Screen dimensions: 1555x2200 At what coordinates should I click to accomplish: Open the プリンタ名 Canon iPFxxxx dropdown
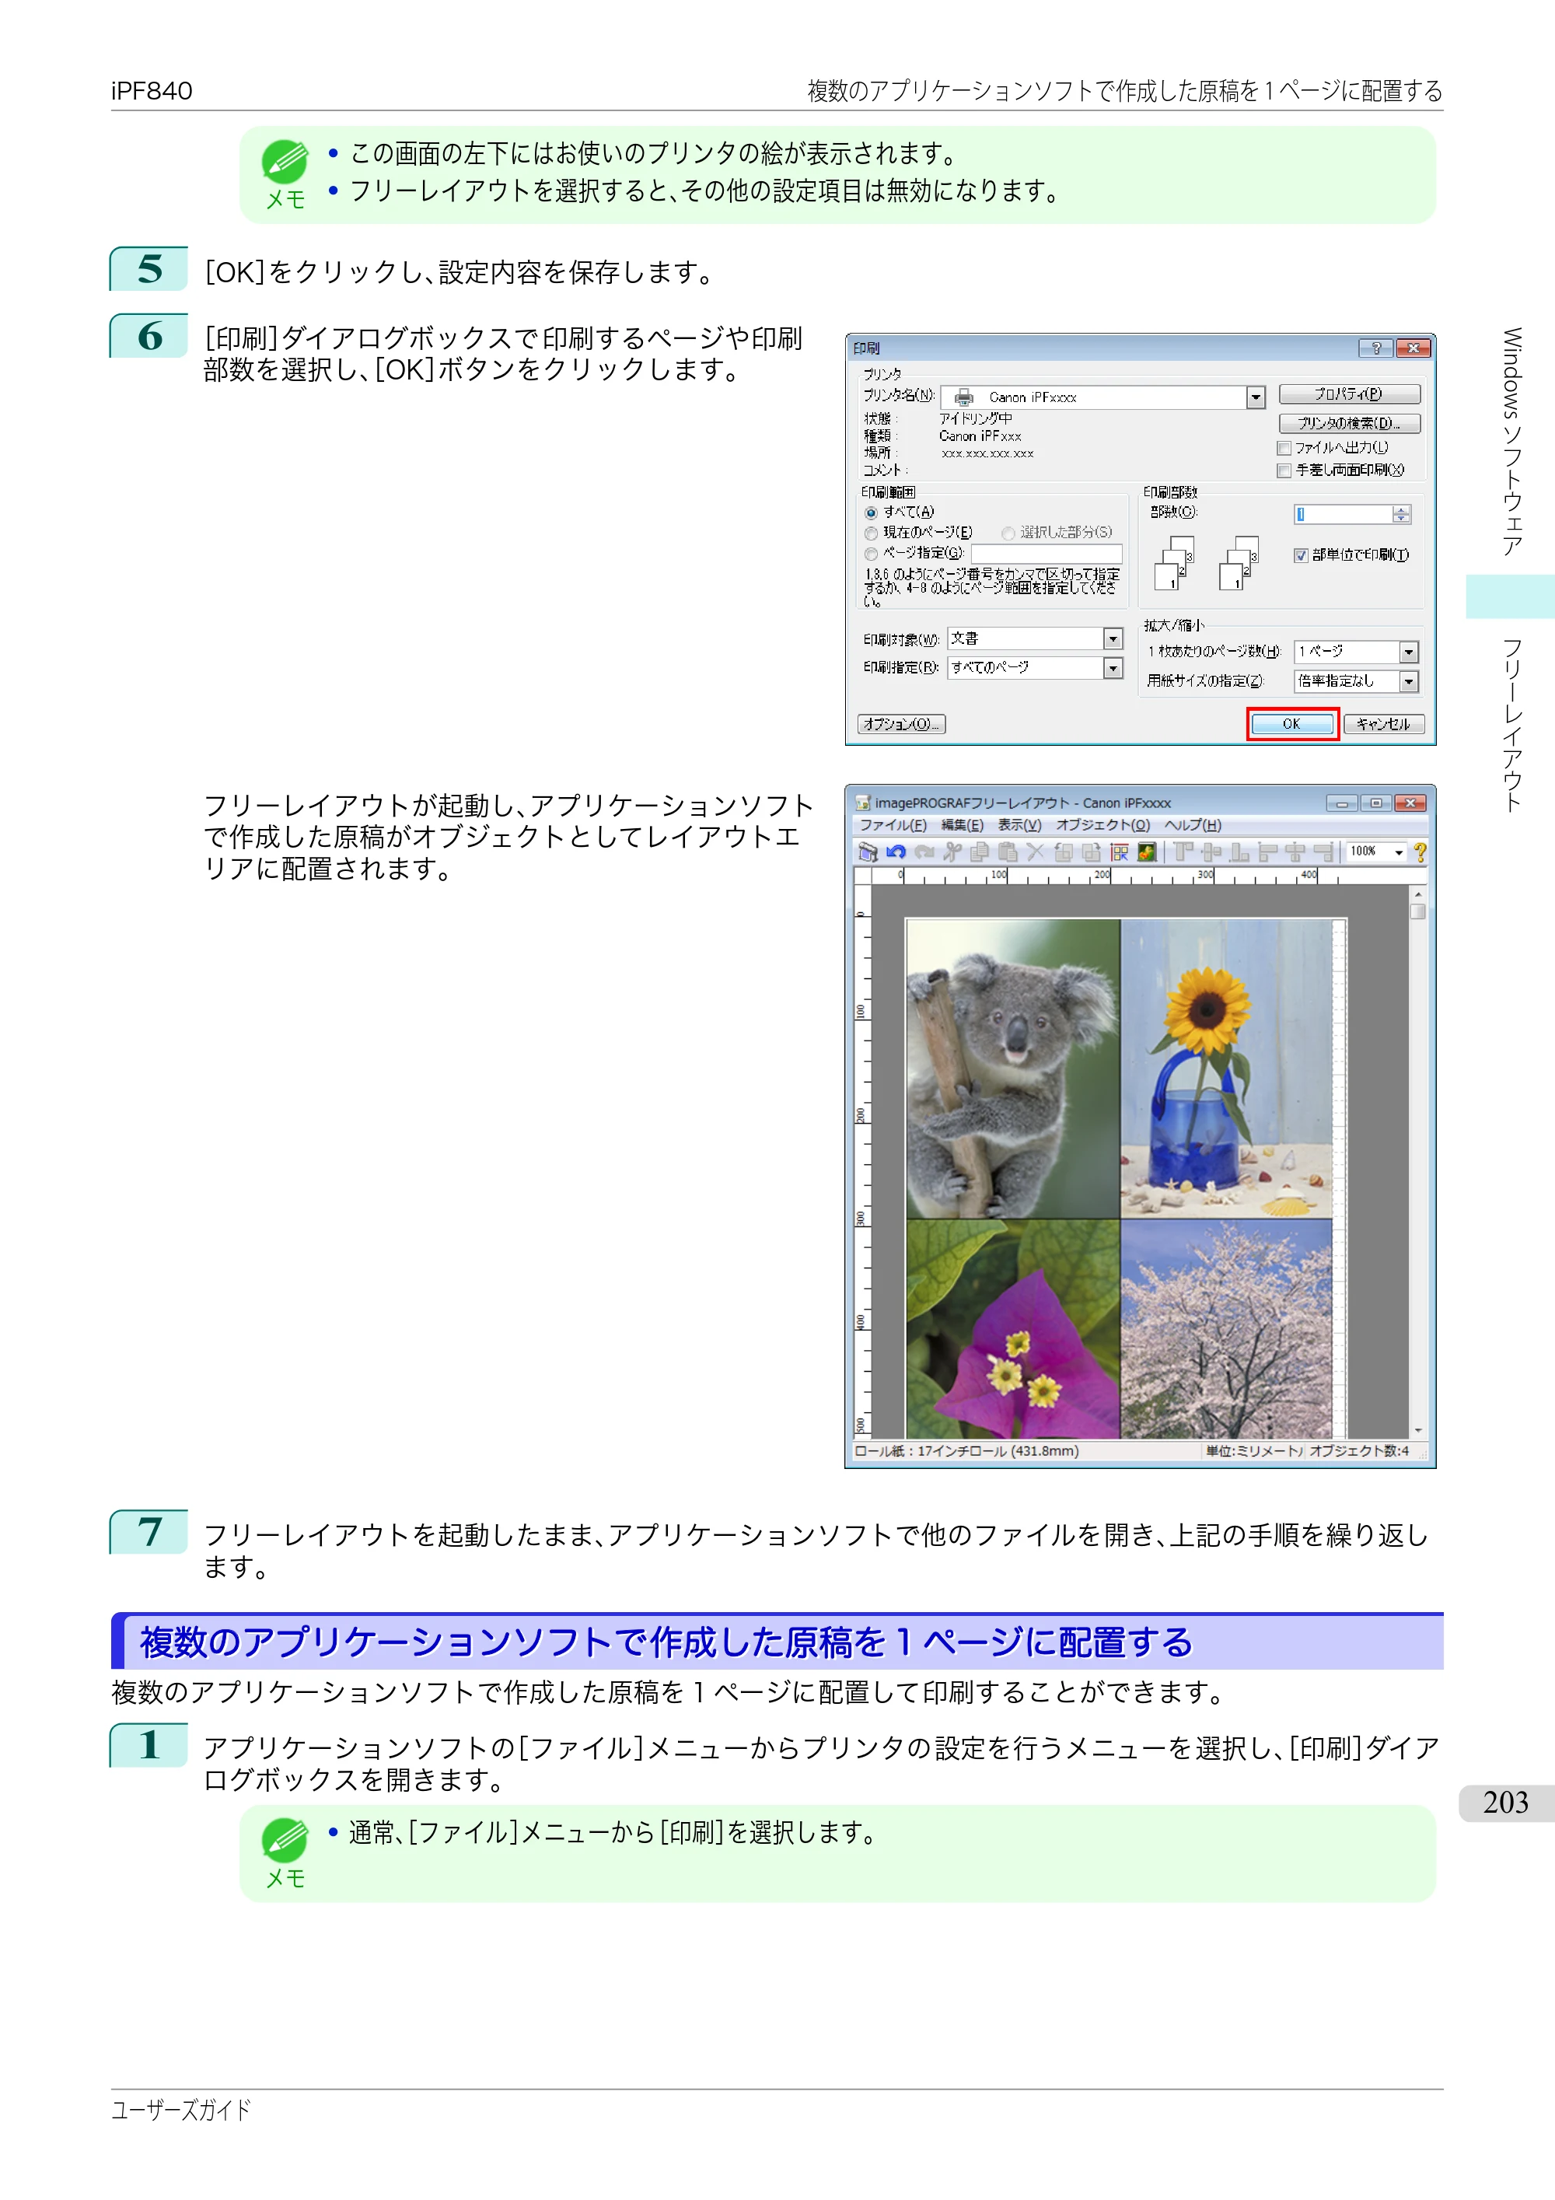[1255, 397]
